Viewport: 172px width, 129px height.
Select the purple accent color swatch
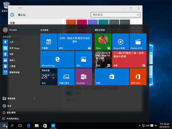[93, 22]
